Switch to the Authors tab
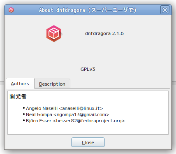Viewport: 176px width, 154px height. pyautogui.click(x=20, y=84)
